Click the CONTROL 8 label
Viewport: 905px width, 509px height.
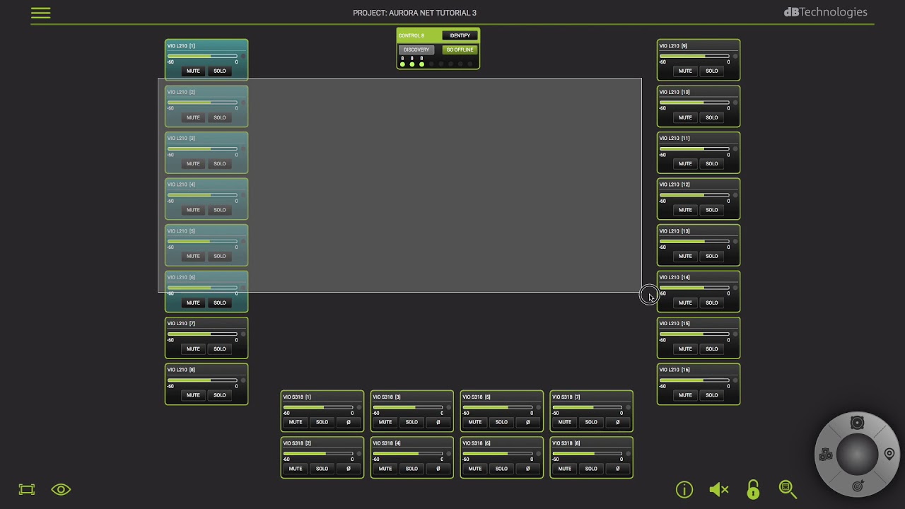(411, 35)
